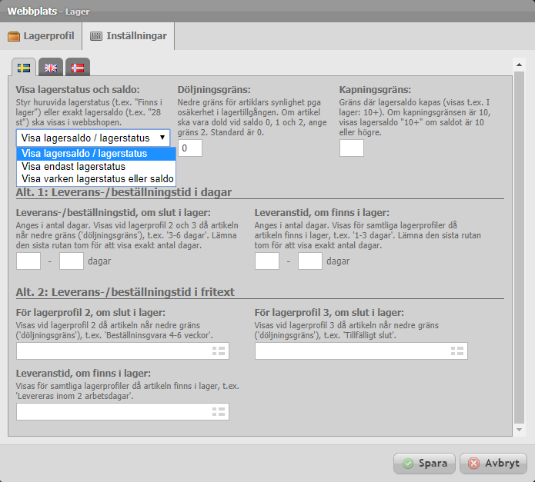Click second days field for slut i lager
This screenshot has width=535, height=482.
click(x=72, y=261)
